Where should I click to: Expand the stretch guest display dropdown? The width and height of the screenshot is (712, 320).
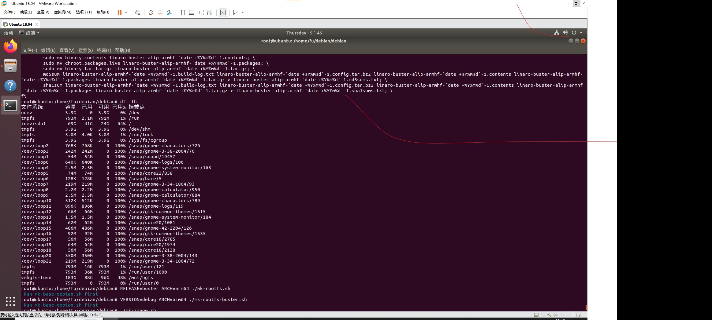click(x=243, y=13)
